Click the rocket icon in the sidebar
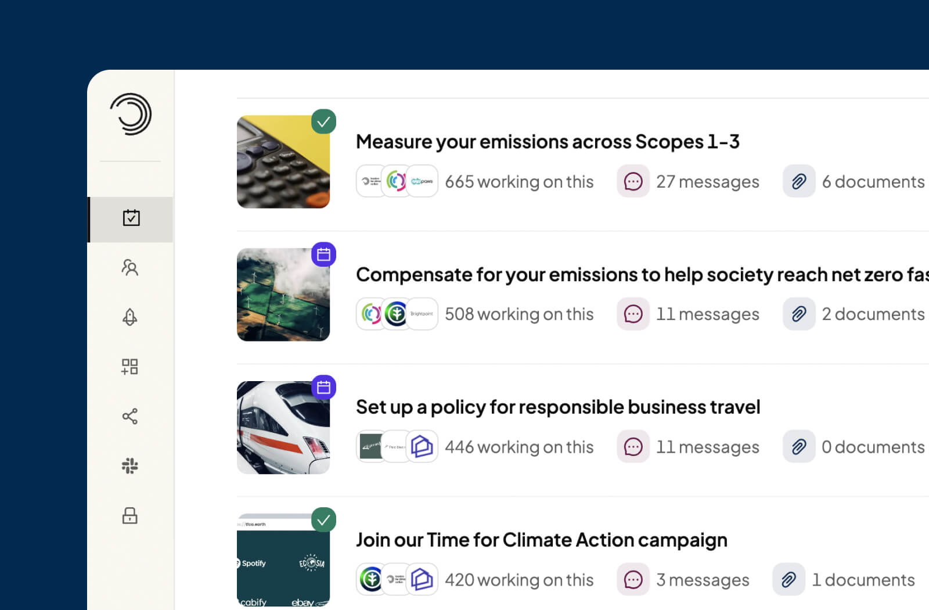Screen dimensions: 929x610 [x=130, y=317]
